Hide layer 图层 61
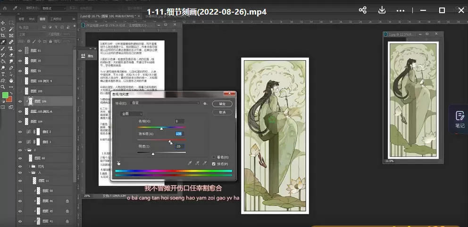The image size is (468, 227). (x=20, y=51)
